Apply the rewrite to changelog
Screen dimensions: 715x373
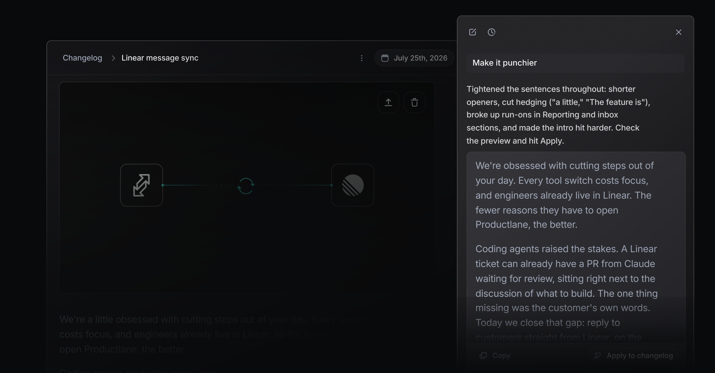pos(634,355)
